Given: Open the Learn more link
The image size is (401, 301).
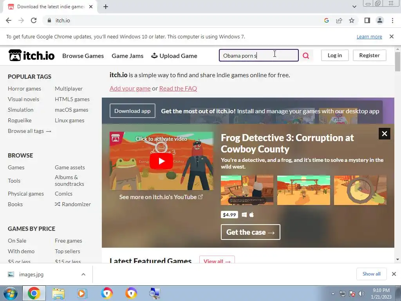Looking at the screenshot, I should pyautogui.click(x=369, y=36).
